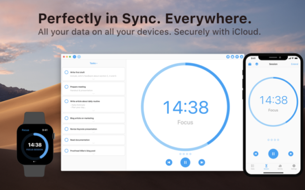Complete the 'Read documentation' task
This screenshot has height=190, width=305.
click(66, 140)
